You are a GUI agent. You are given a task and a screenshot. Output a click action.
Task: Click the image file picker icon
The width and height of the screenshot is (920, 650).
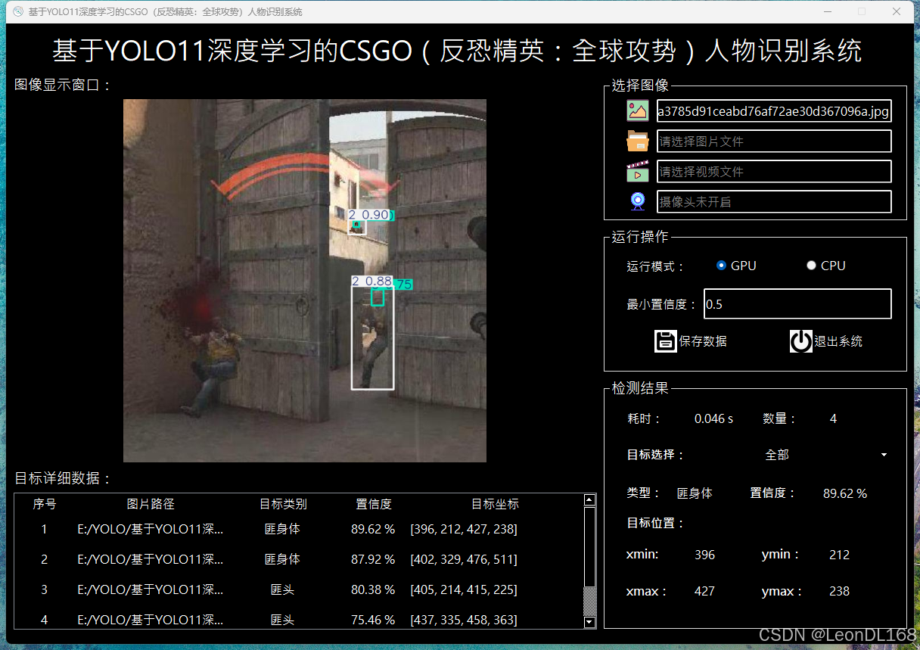point(638,110)
